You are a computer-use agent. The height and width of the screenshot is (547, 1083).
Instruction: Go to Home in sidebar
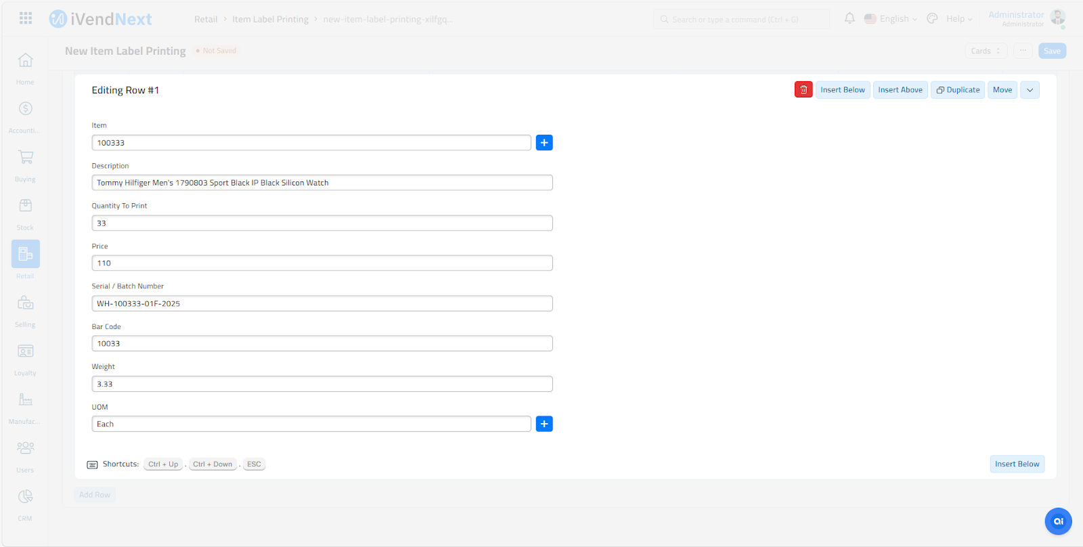pos(25,61)
